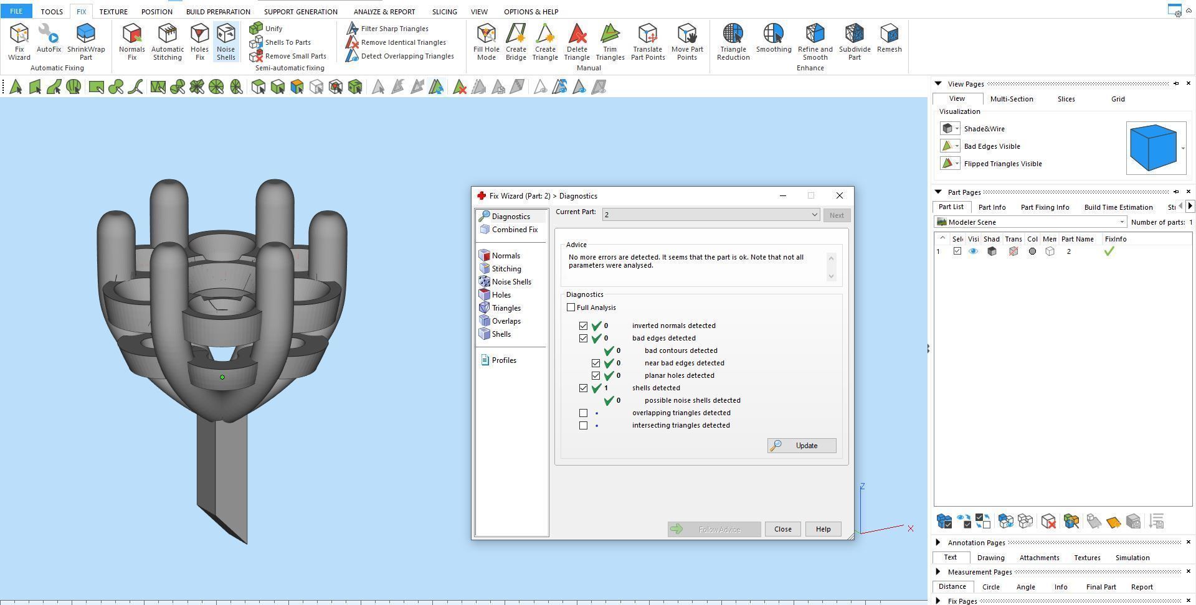
Task: Open the FILE menu
Action: (16, 11)
